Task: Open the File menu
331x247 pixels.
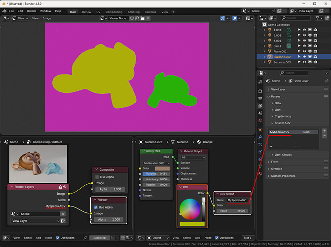Action: (x=11, y=11)
